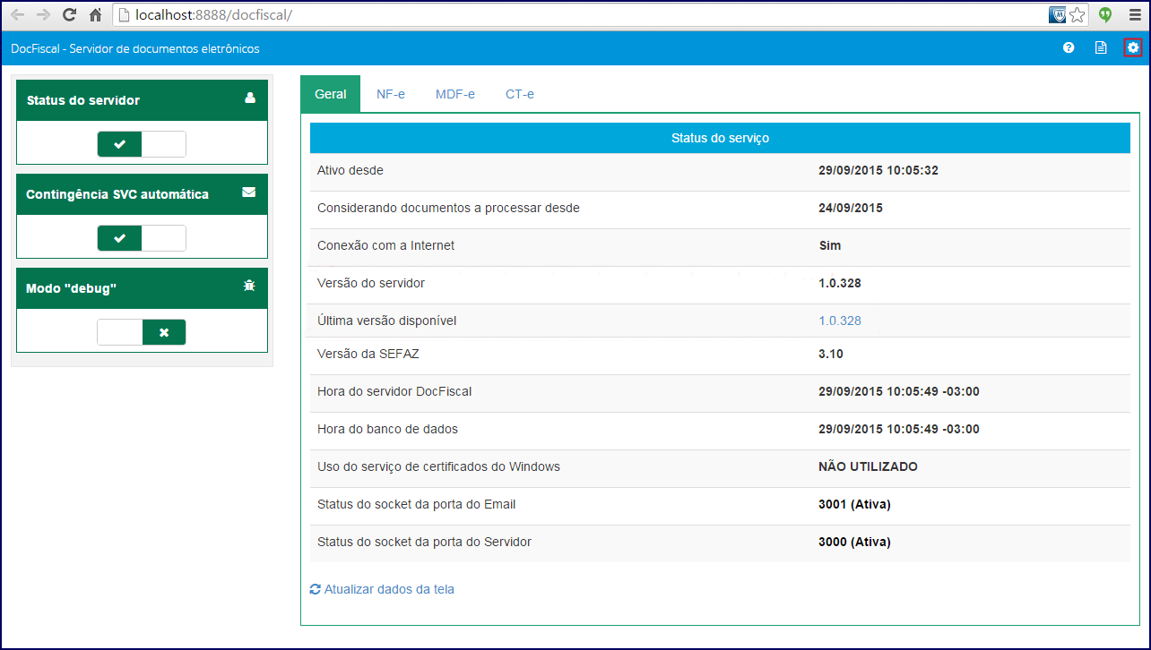Click the 3001 (Ativa) email port value

(x=854, y=504)
